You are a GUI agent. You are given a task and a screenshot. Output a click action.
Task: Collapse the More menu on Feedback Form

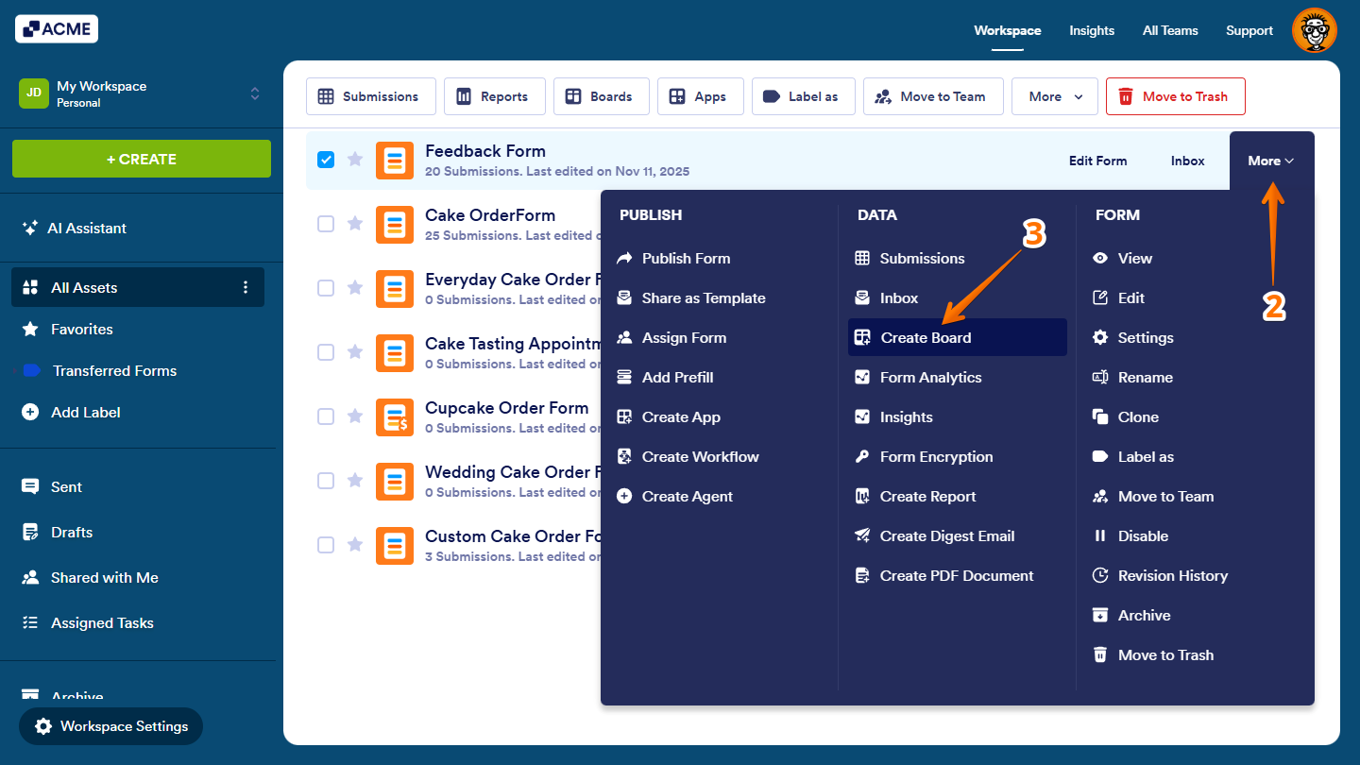[1270, 161]
